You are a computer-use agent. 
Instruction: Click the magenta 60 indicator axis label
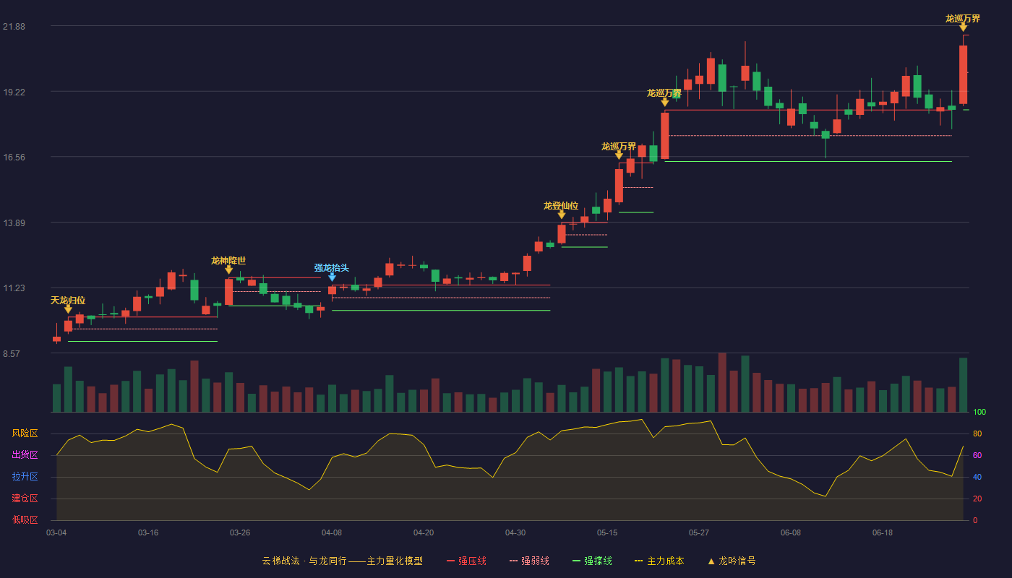point(977,455)
